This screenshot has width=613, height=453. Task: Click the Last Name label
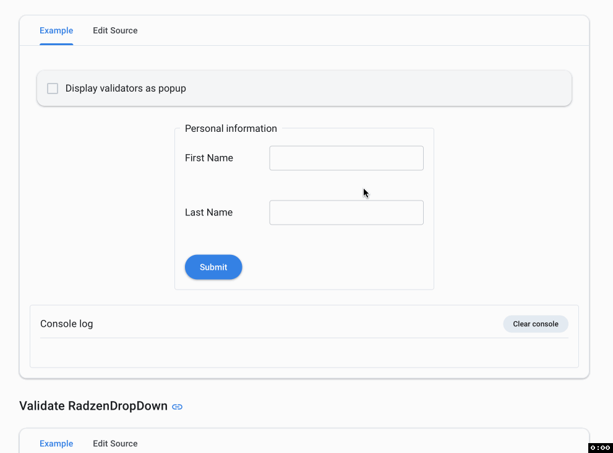click(208, 213)
